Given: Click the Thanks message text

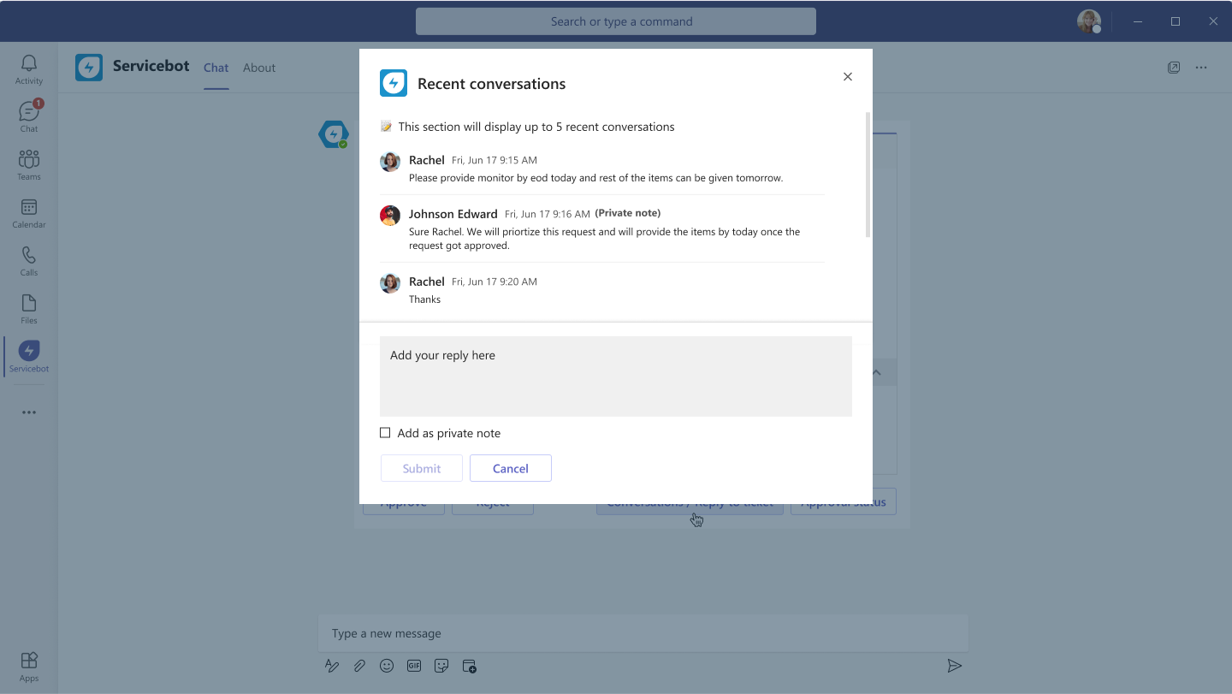Looking at the screenshot, I should pyautogui.click(x=425, y=300).
